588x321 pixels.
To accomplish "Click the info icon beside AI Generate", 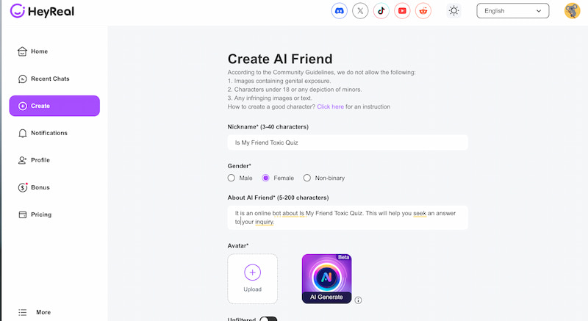I will (x=358, y=300).
